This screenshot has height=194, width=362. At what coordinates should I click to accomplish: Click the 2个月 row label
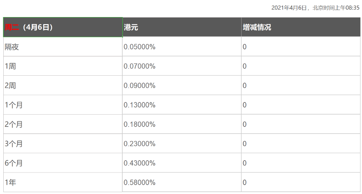[x=14, y=124]
